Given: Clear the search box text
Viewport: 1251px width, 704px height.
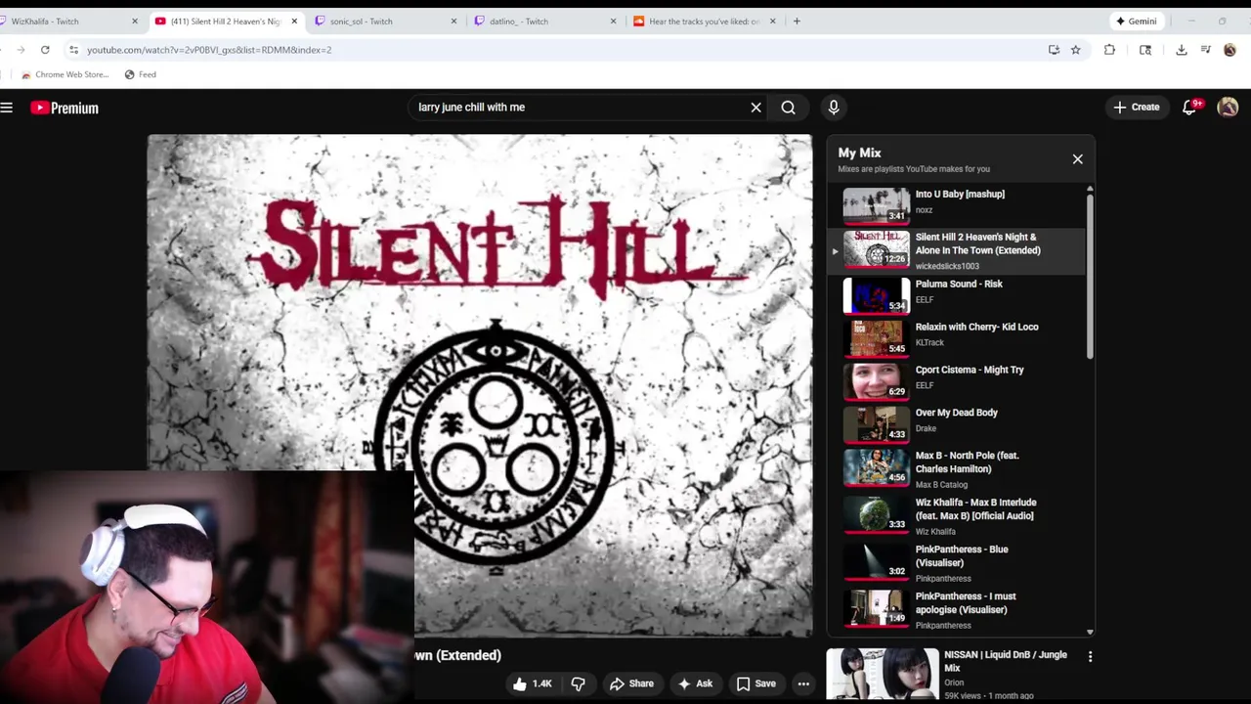Looking at the screenshot, I should [755, 108].
